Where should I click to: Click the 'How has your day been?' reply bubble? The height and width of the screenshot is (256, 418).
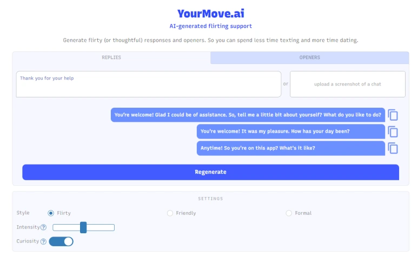point(291,132)
